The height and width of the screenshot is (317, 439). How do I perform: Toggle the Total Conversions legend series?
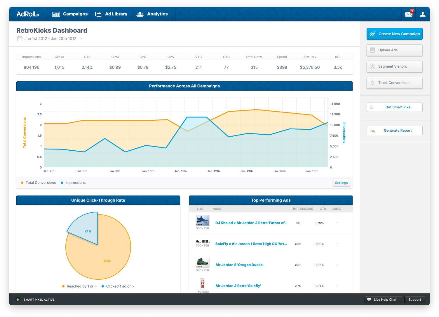point(38,183)
